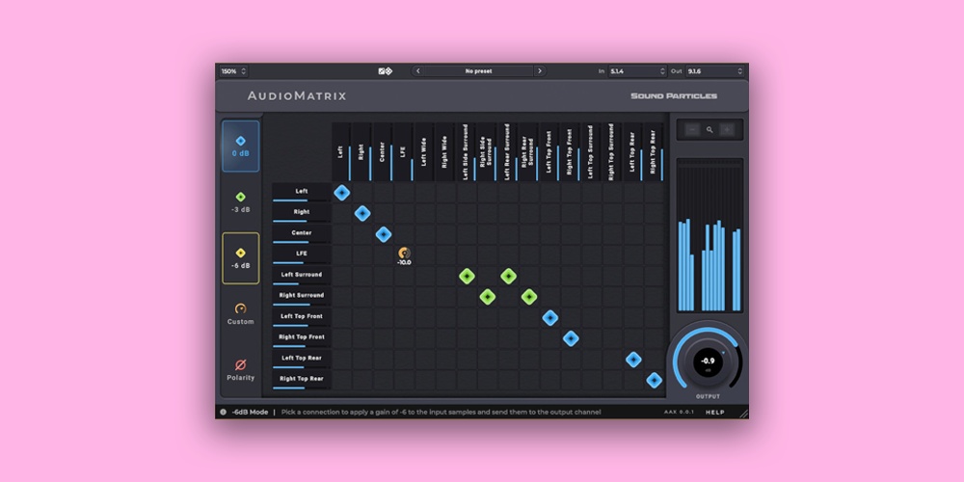Click the Output gain knob
Viewport: 964px width, 482px height.
709,361
